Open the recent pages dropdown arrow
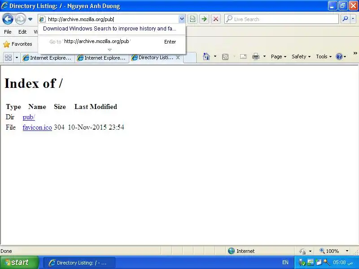This screenshot has height=269, width=359. (x=30, y=19)
